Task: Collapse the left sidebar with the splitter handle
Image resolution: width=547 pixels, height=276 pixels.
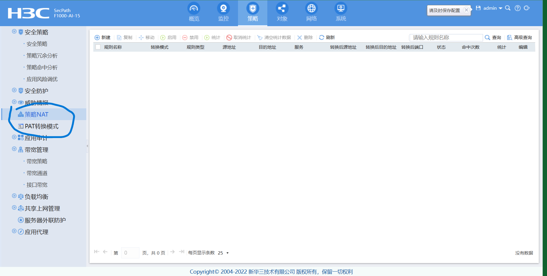Action: pyautogui.click(x=87, y=146)
